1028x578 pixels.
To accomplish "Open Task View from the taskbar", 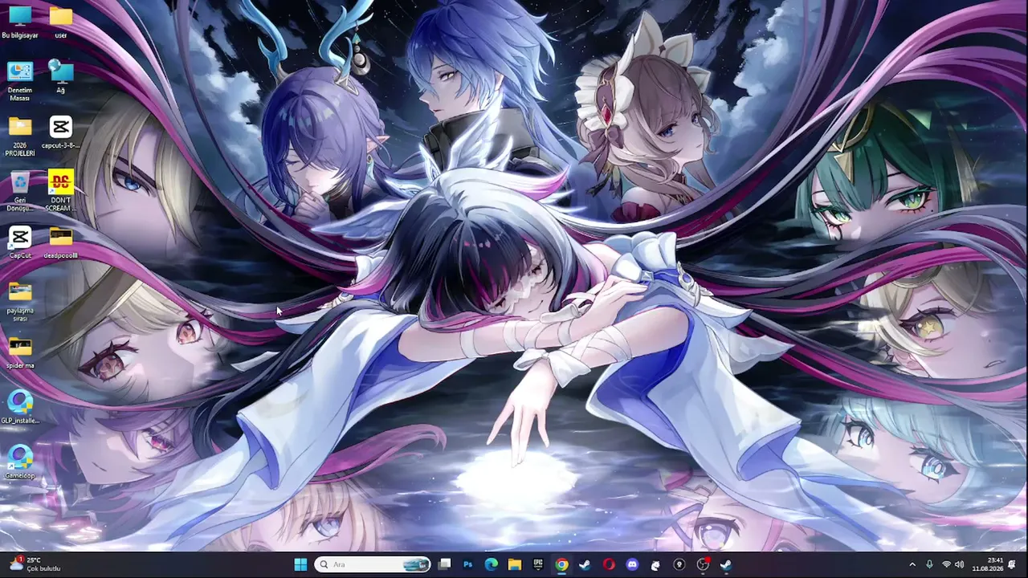I will (444, 564).
